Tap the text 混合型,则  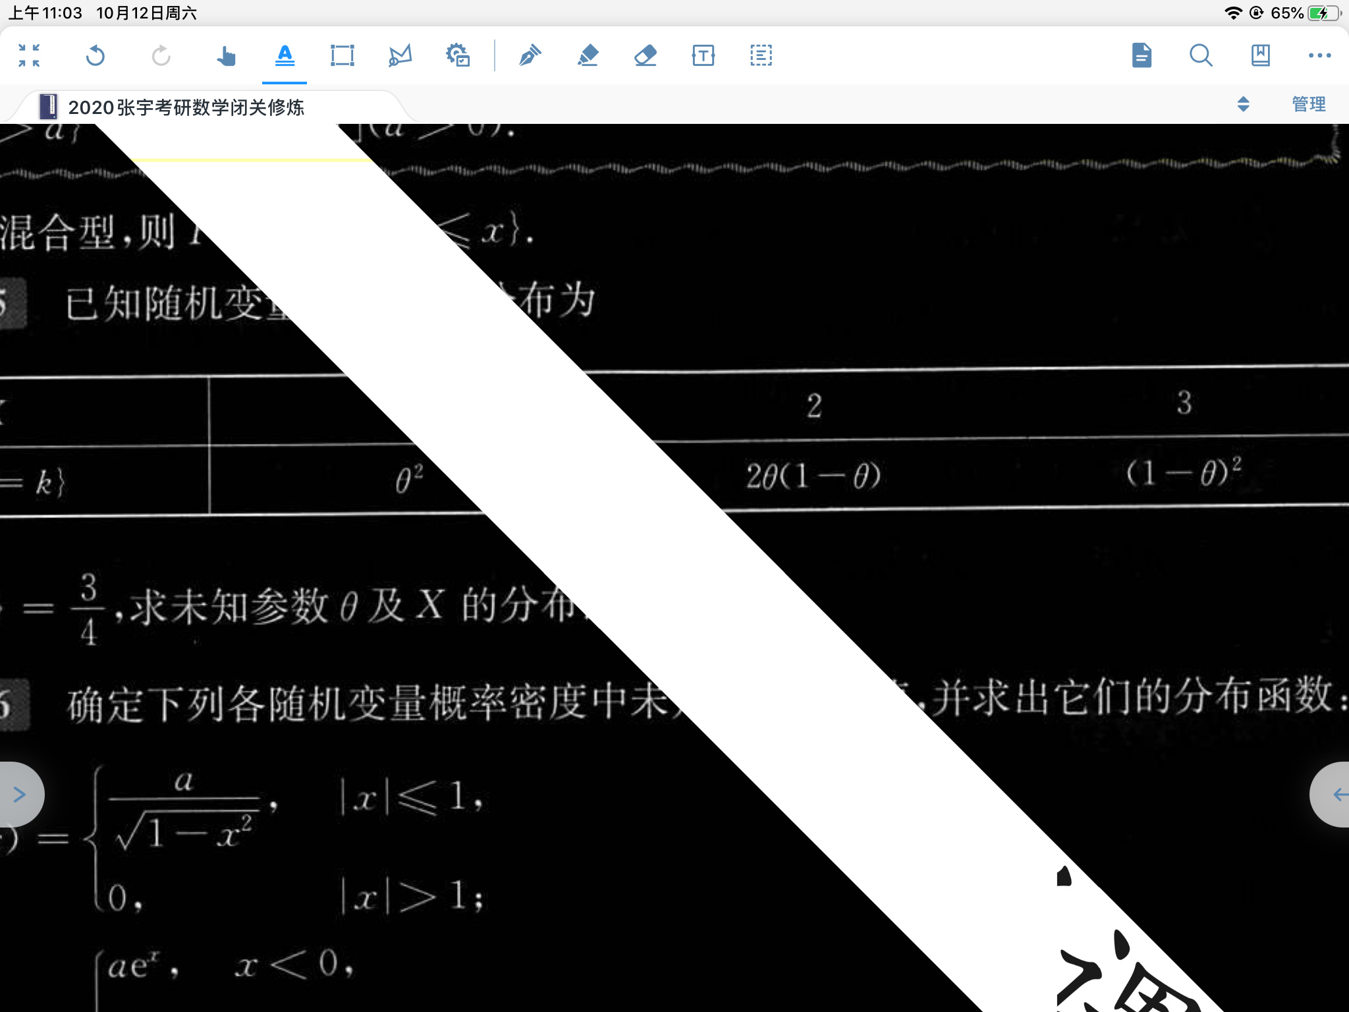88,232
